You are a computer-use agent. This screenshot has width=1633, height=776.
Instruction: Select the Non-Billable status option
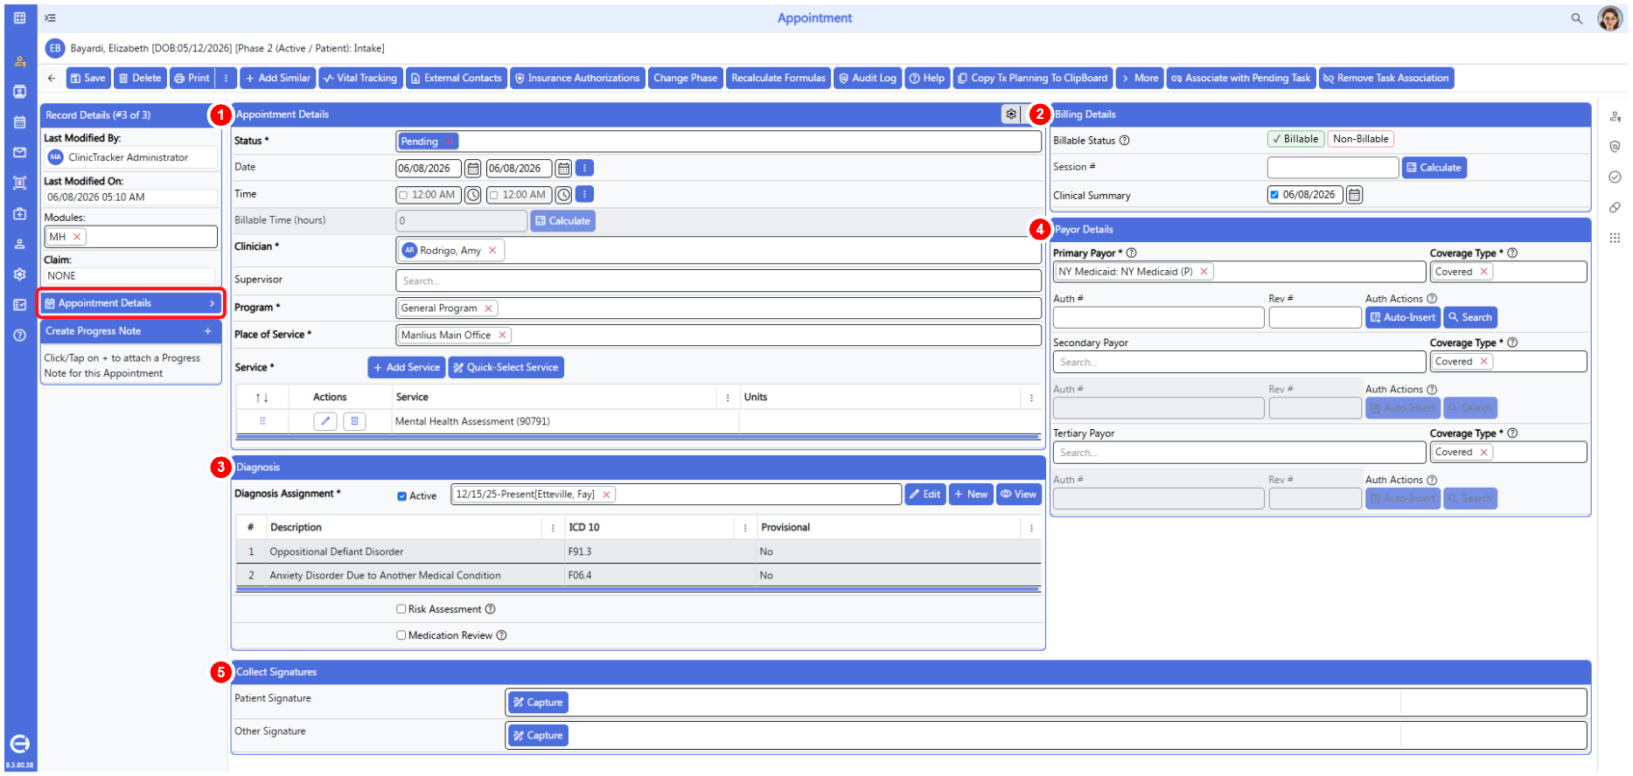coord(1360,139)
